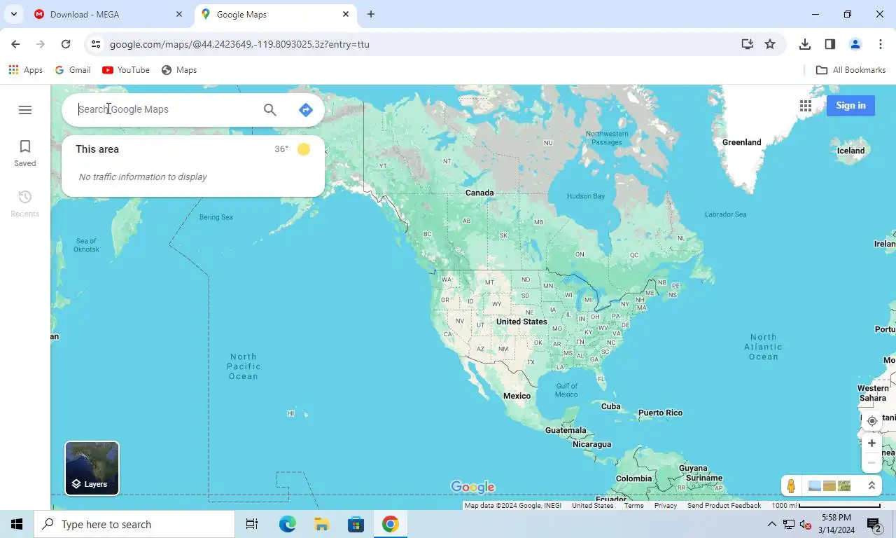Open the Saved places panel
Image resolution: width=896 pixels, height=538 pixels.
click(x=25, y=153)
